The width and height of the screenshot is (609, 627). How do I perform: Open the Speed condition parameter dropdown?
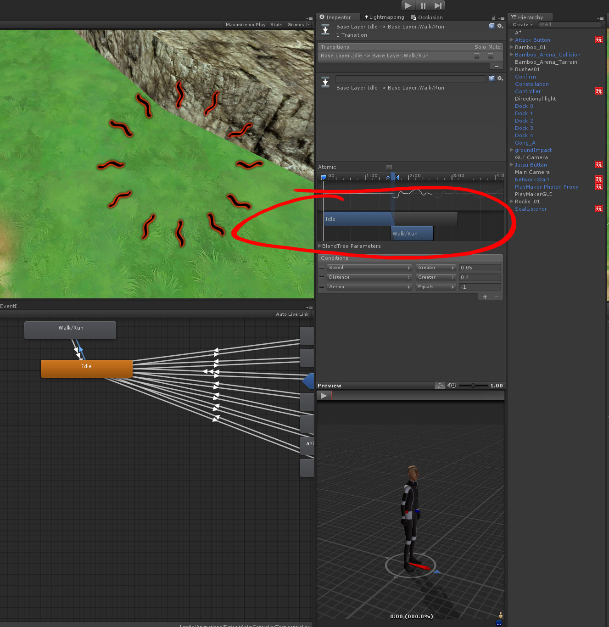[x=369, y=268]
